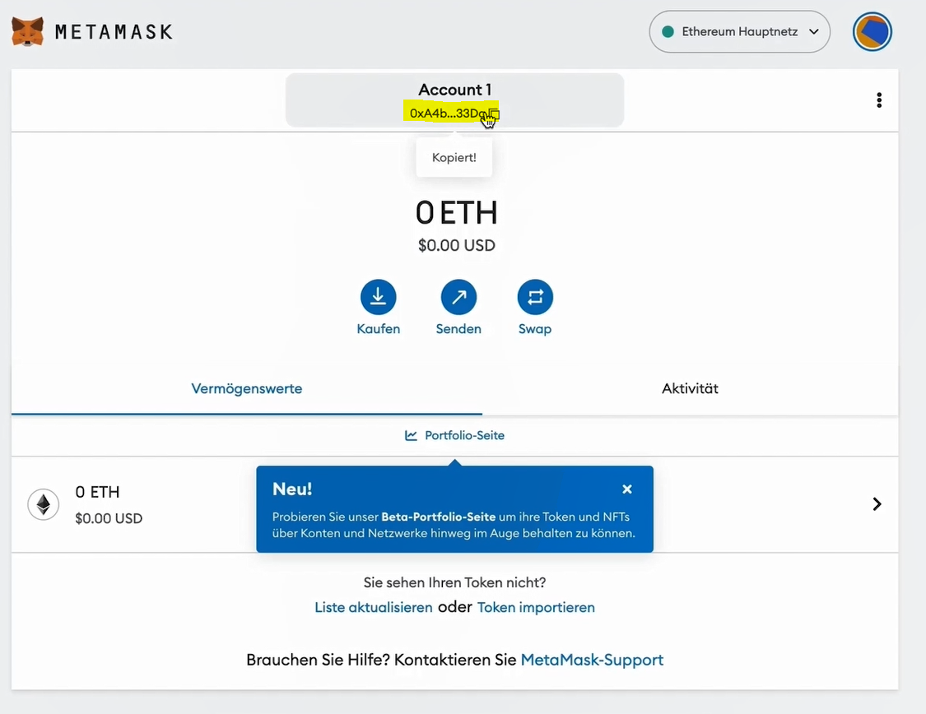Viewport: 926px width, 714px height.
Task: Click Liste aktualisieren link
Action: (x=373, y=608)
